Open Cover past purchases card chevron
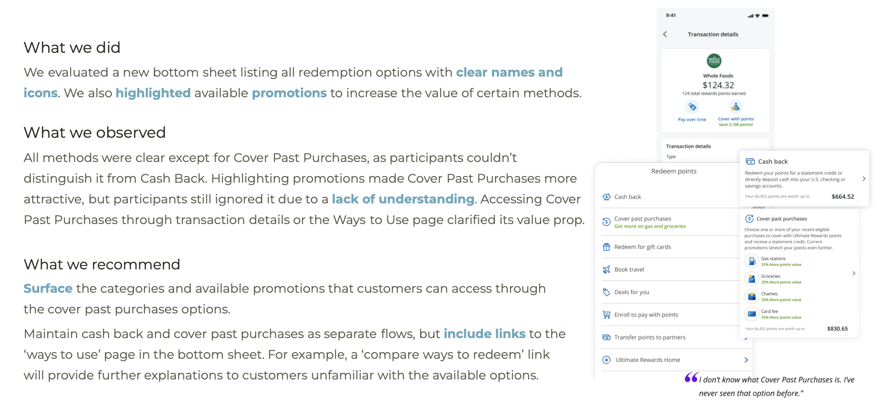Image resolution: width=885 pixels, height=405 pixels. click(x=854, y=273)
